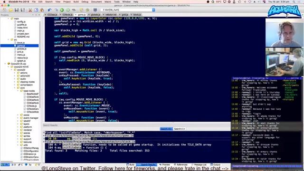Click the Save All toolbar icon
Viewport: 304px width, 171px height.
tap(23, 9)
